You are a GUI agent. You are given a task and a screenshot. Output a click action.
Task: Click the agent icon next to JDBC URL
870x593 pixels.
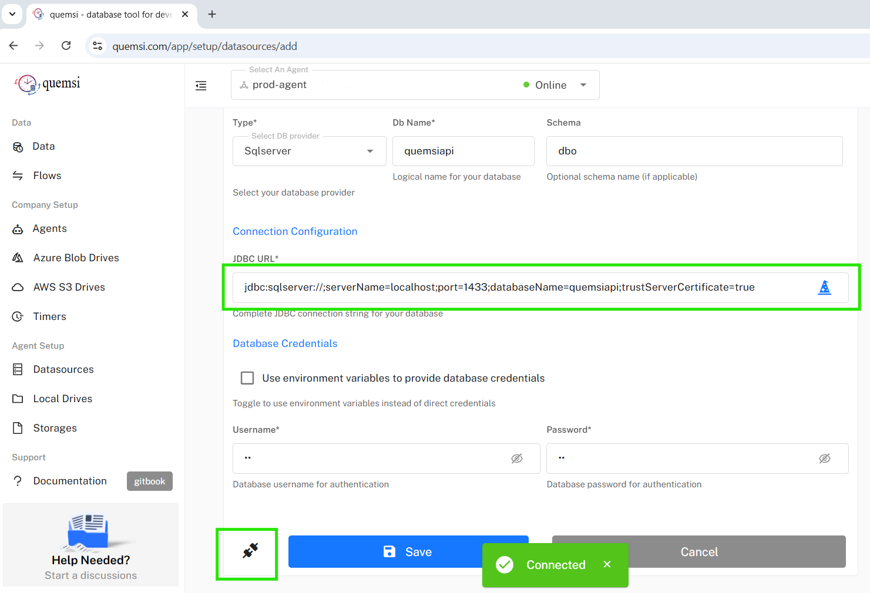pyautogui.click(x=825, y=287)
